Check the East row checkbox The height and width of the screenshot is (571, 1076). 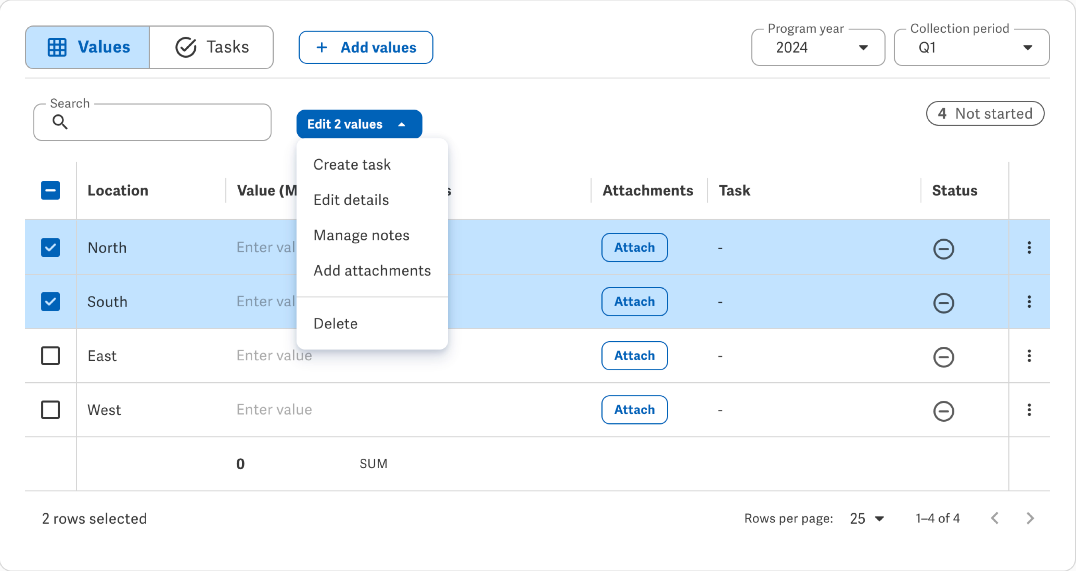coord(50,356)
